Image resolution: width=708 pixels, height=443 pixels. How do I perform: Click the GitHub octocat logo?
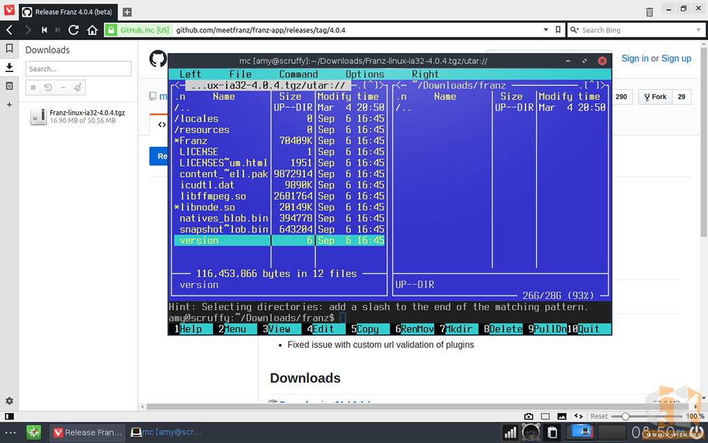[x=158, y=60]
